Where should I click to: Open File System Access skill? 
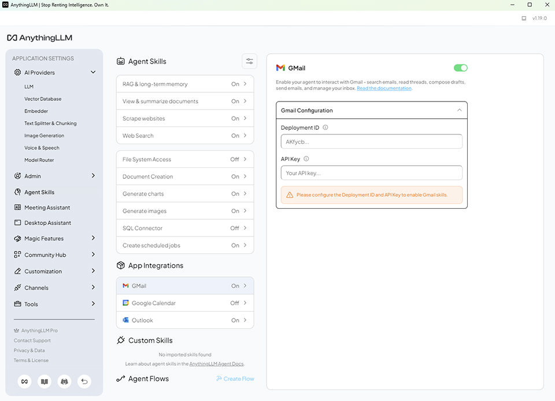pyautogui.click(x=185, y=159)
